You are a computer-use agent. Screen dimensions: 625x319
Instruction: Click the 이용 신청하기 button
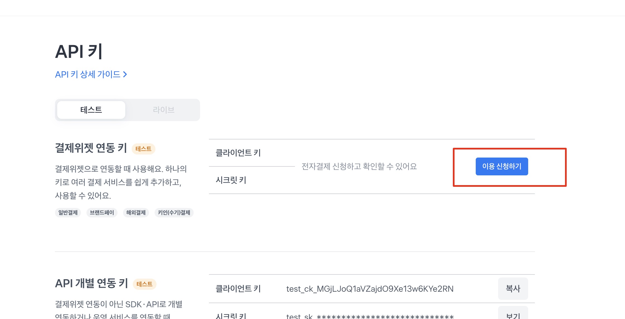[x=501, y=166]
